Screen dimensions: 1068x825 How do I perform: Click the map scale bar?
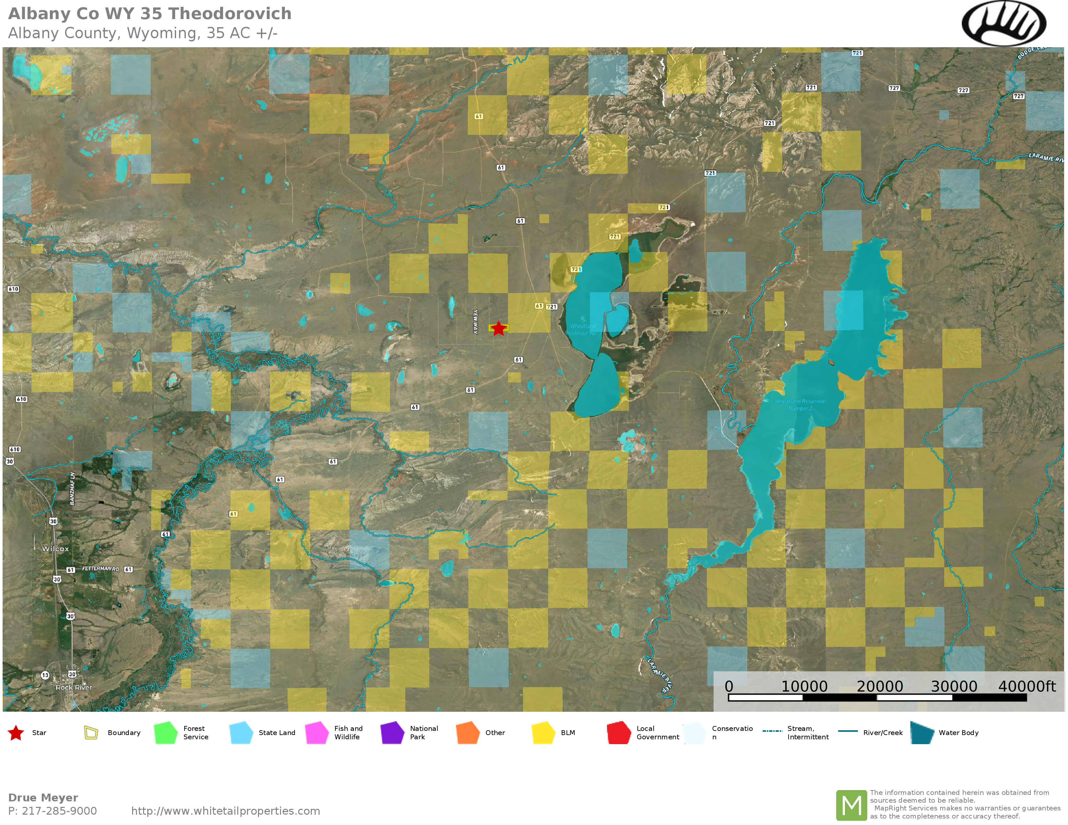[877, 698]
